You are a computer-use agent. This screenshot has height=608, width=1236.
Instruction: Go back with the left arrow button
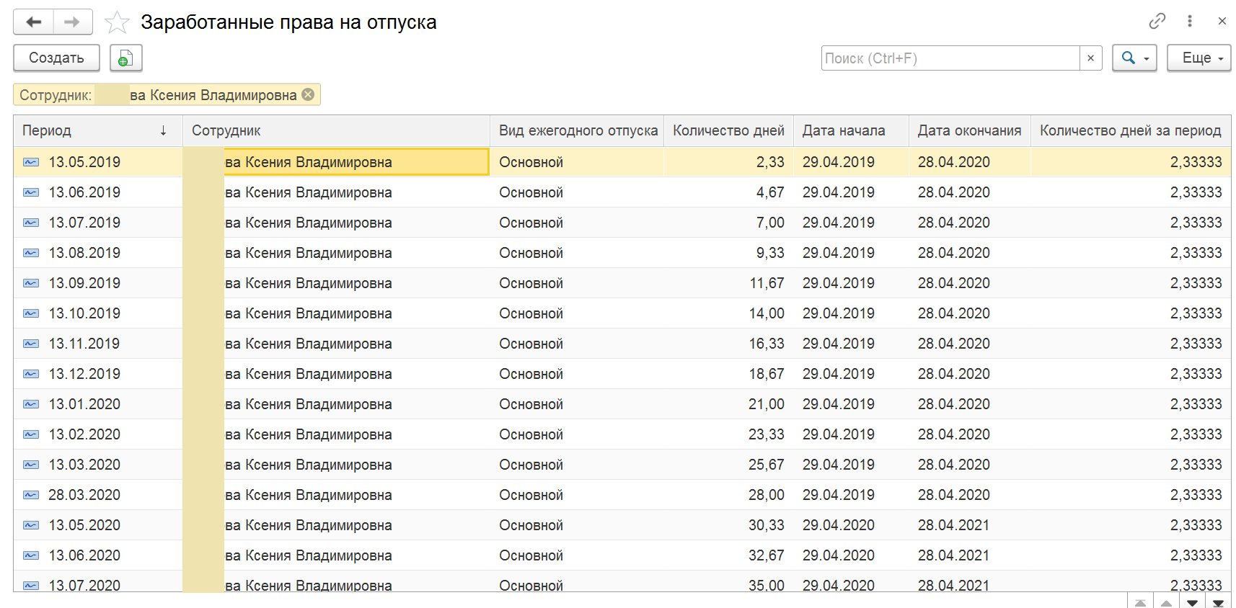point(33,22)
